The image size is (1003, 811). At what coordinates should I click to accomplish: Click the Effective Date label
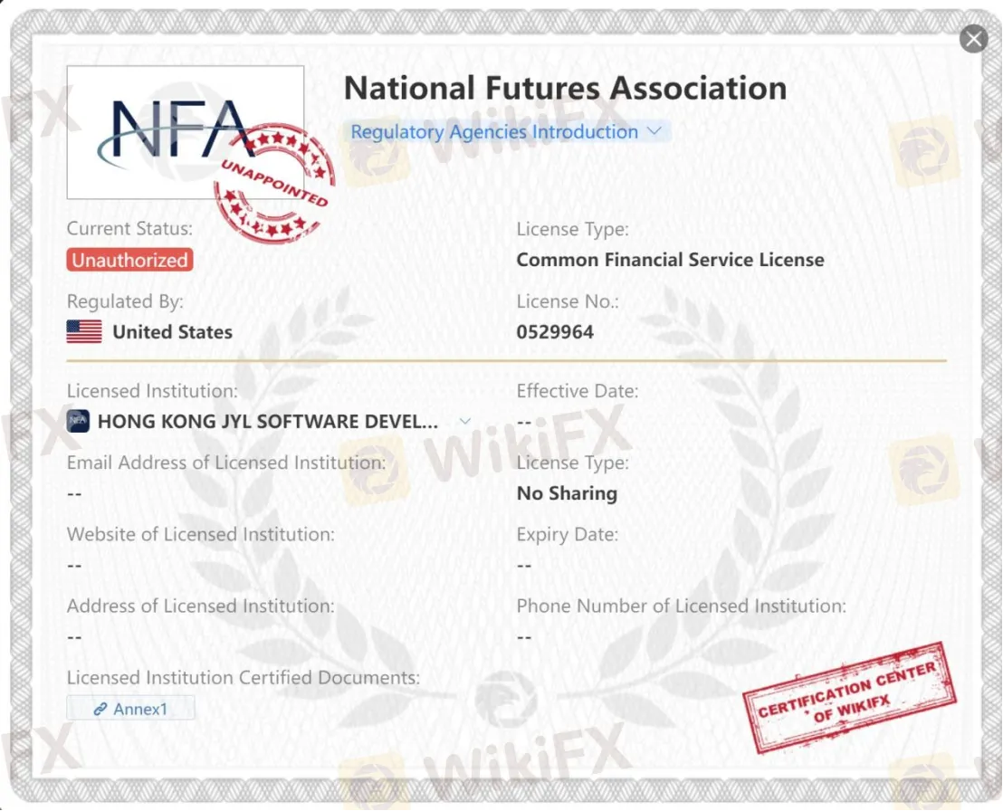[x=577, y=391]
